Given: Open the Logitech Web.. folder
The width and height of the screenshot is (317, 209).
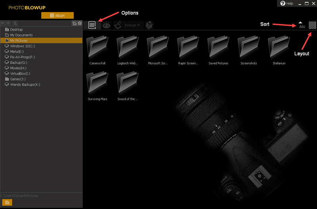Looking at the screenshot, I should coord(128,50).
